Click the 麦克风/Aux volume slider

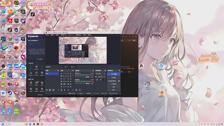(81, 77)
